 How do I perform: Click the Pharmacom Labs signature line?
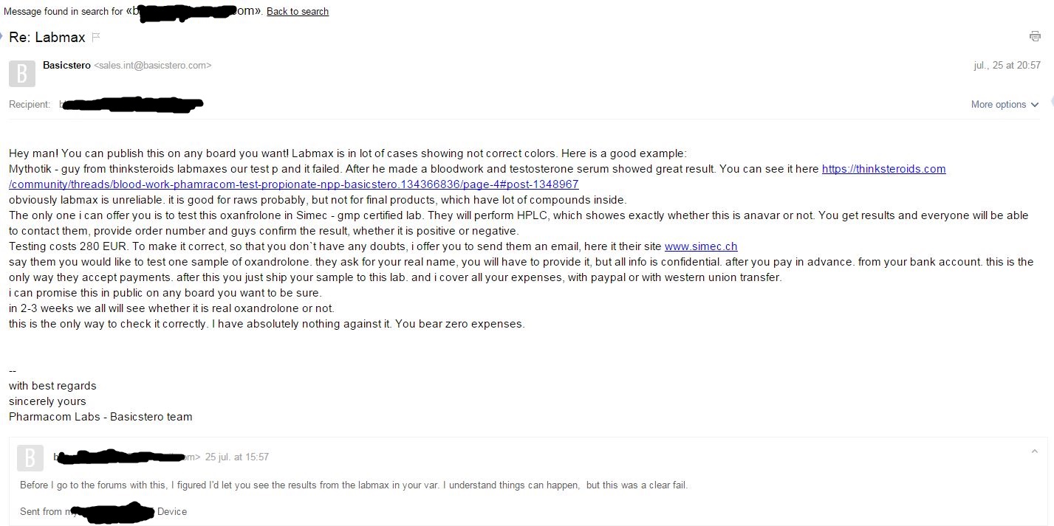coord(100,417)
